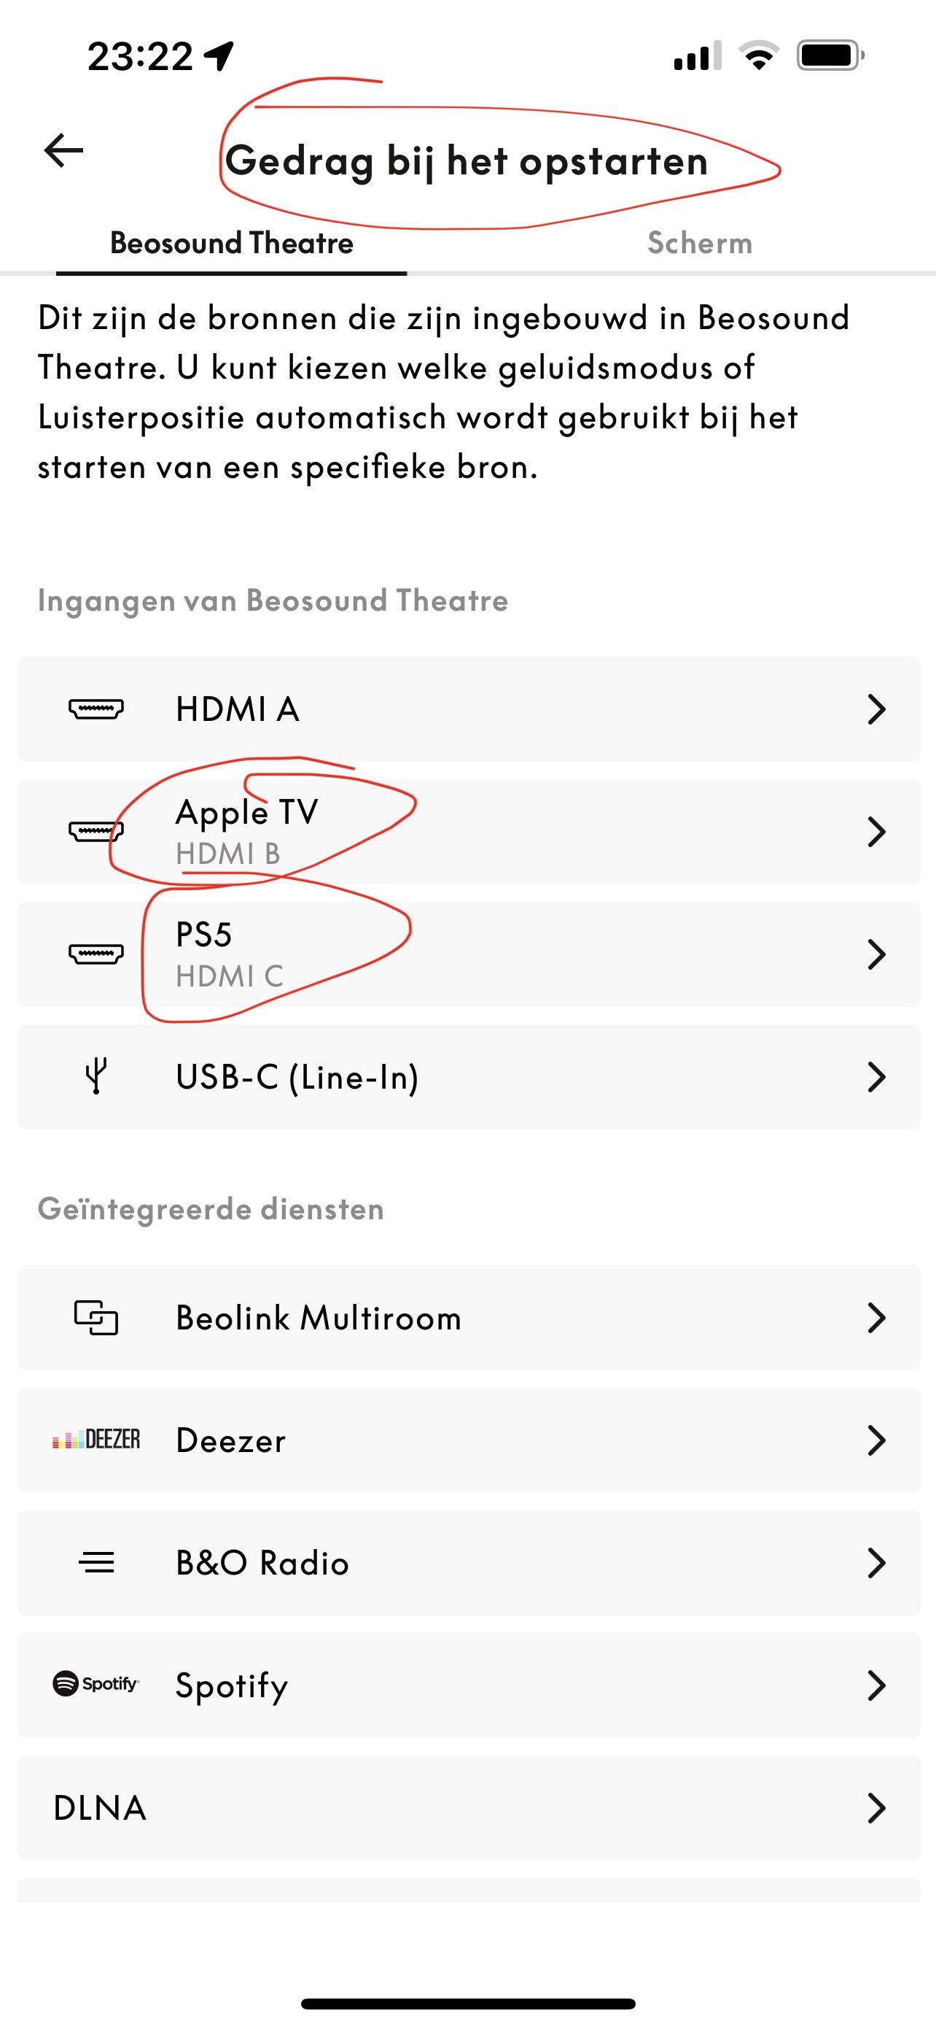
Task: Tap the Spotify logo icon
Action: (x=96, y=1685)
